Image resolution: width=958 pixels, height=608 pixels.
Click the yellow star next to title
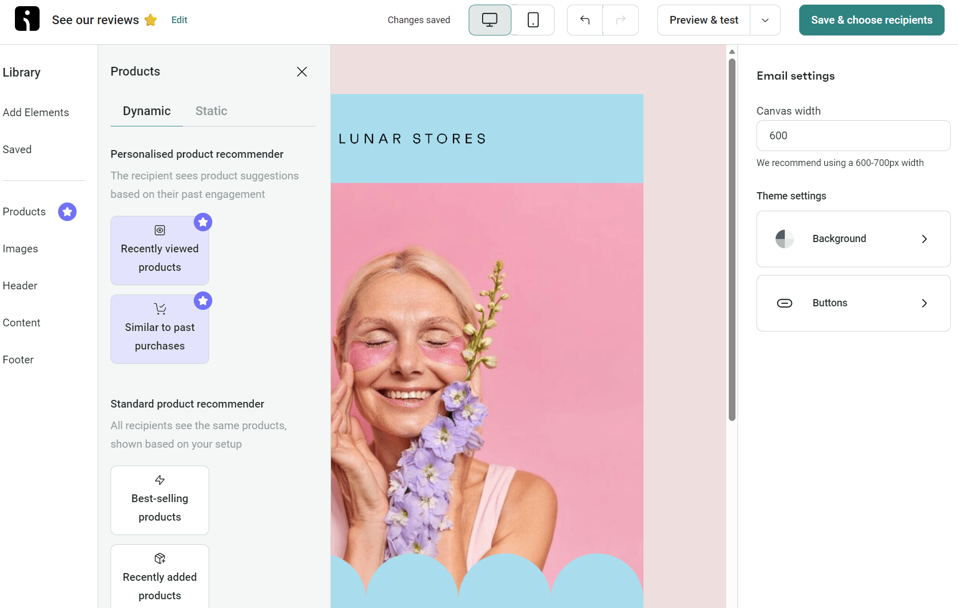151,20
